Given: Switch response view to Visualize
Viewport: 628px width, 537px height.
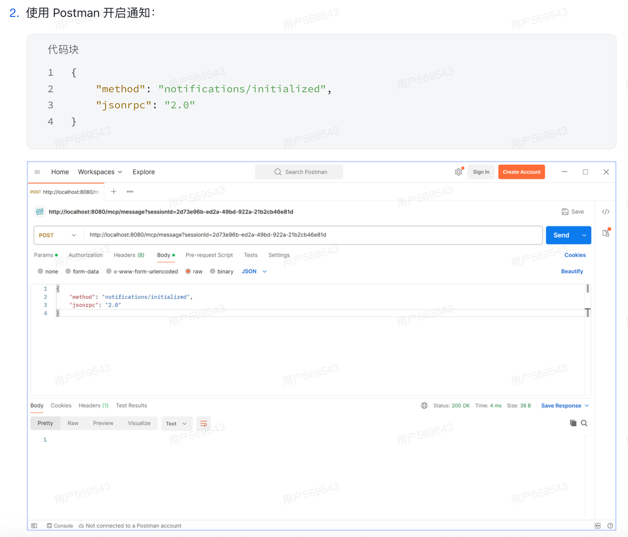Looking at the screenshot, I should point(139,423).
